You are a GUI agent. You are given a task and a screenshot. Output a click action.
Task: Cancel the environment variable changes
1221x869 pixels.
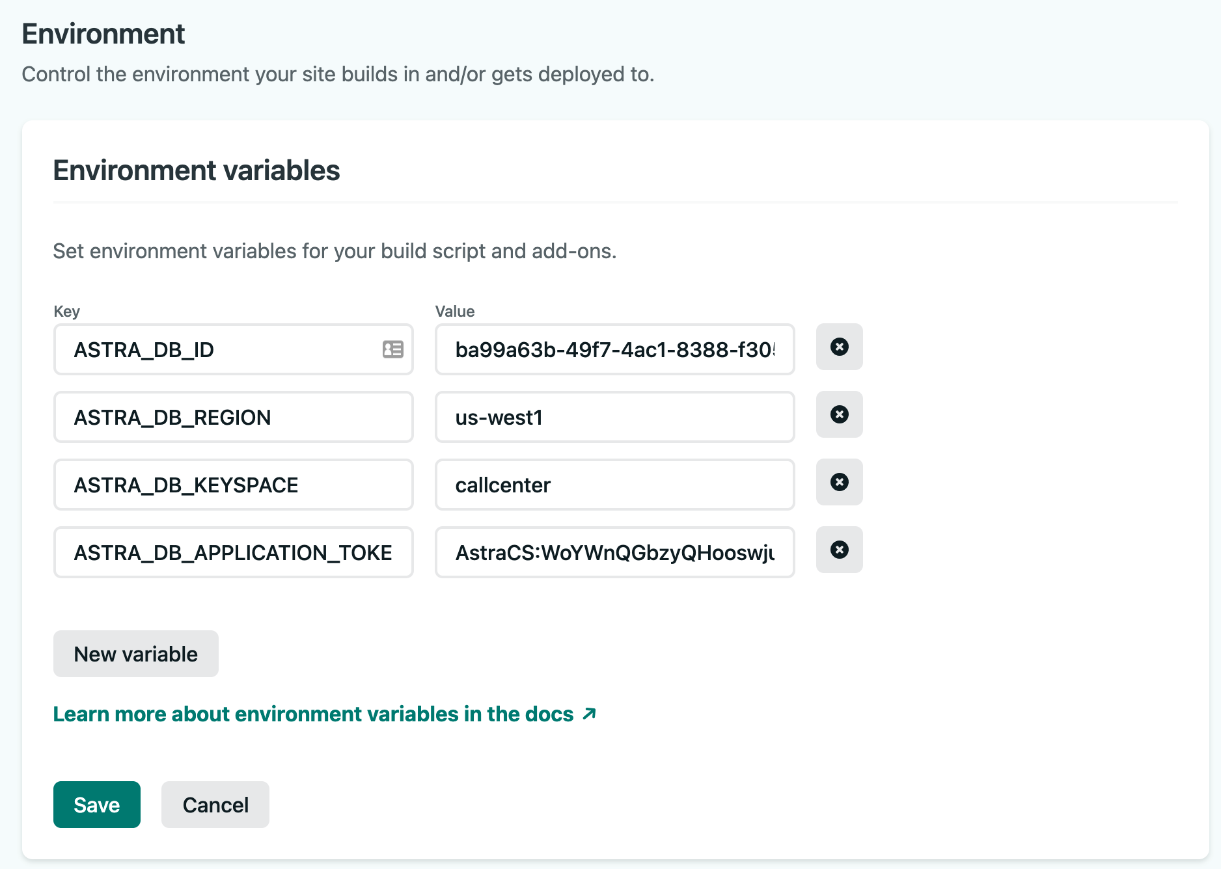(x=215, y=805)
